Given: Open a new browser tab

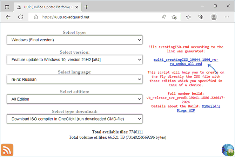Looking at the screenshot, I should [86, 7].
